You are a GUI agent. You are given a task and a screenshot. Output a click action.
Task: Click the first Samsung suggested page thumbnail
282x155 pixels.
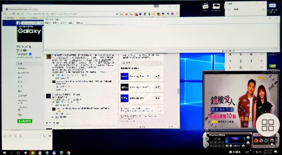pos(125,76)
